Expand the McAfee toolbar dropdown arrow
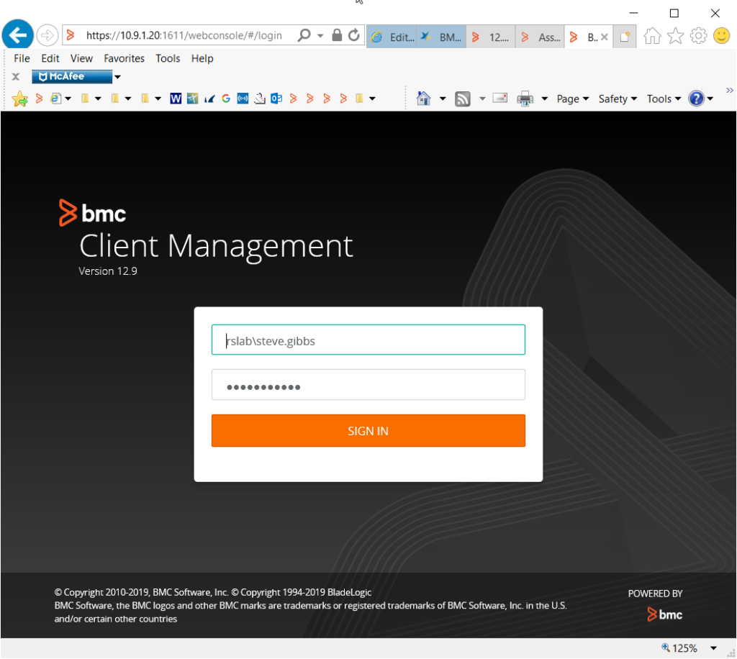Viewport: 737px width, 659px height. tap(118, 77)
